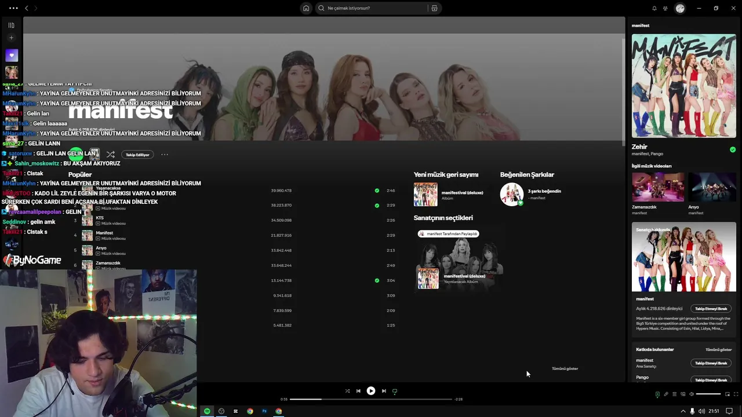
Task: Open the notifications bell
Action: point(654,8)
